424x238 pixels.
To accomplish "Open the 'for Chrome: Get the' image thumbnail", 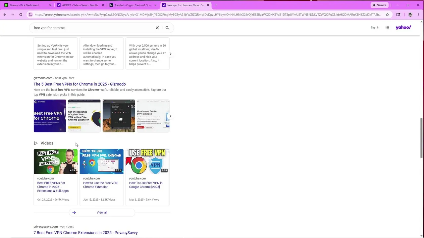I will click(153, 116).
